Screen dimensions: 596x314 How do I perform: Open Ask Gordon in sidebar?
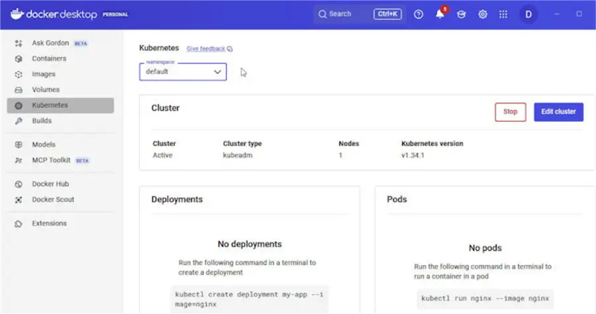(60, 43)
